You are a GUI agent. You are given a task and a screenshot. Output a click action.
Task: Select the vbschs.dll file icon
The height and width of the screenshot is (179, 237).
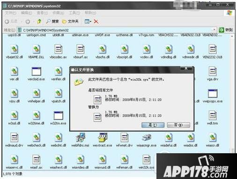[x=103, y=49]
